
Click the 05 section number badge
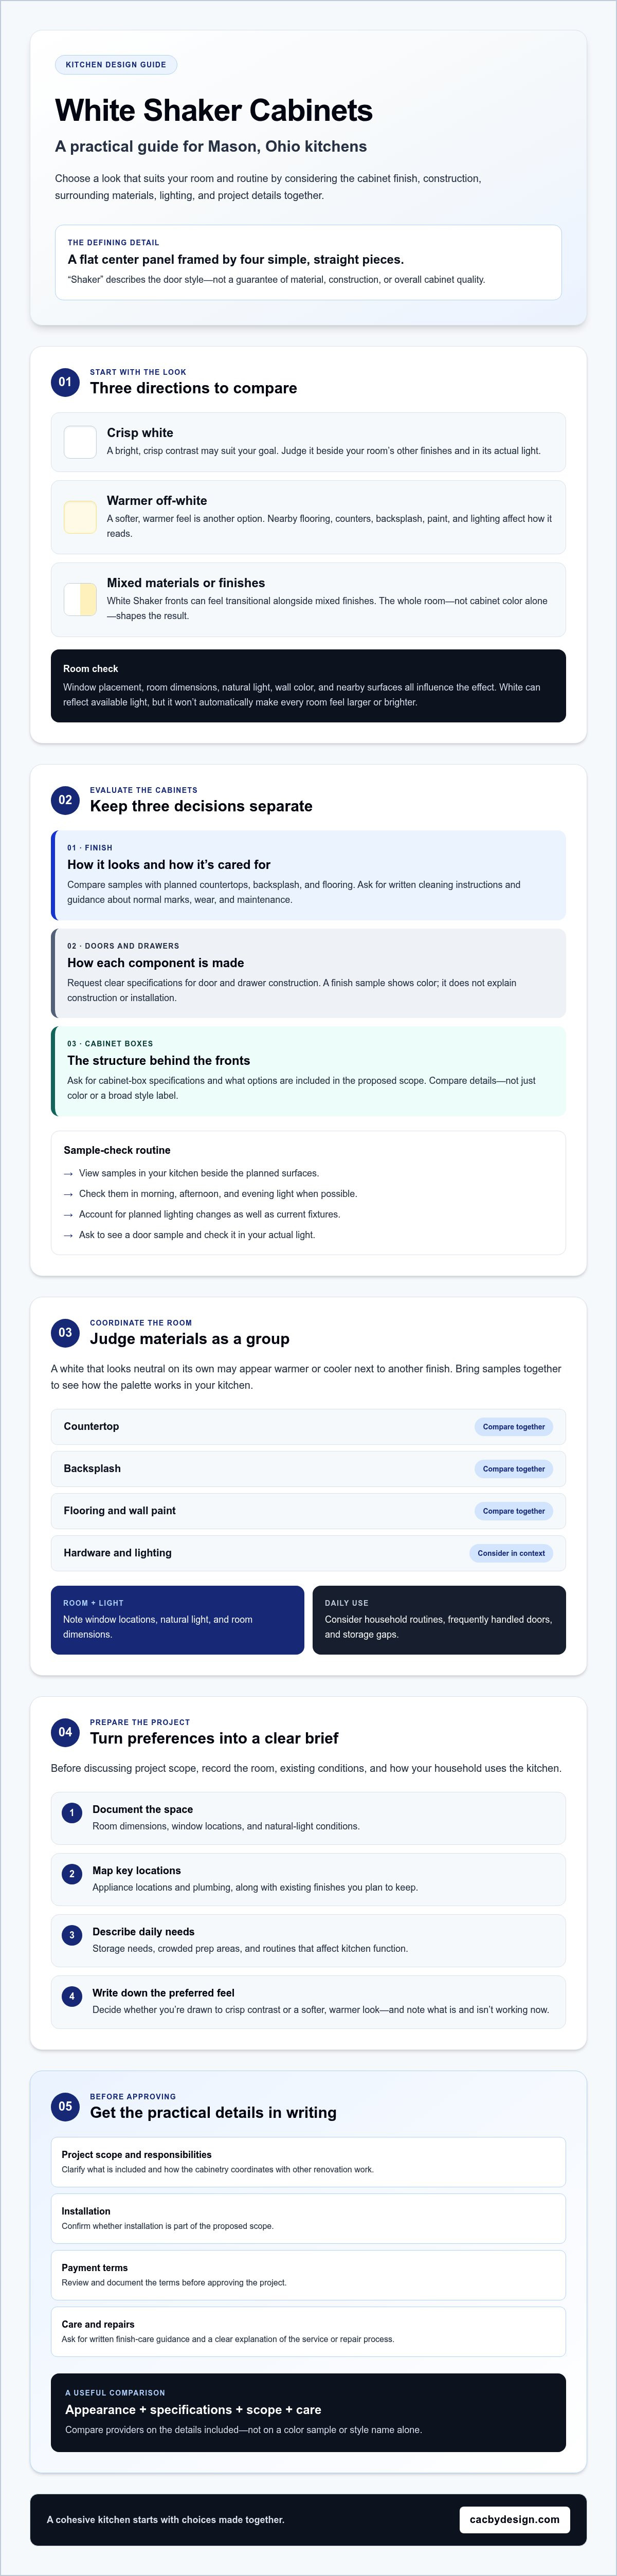[65, 2105]
